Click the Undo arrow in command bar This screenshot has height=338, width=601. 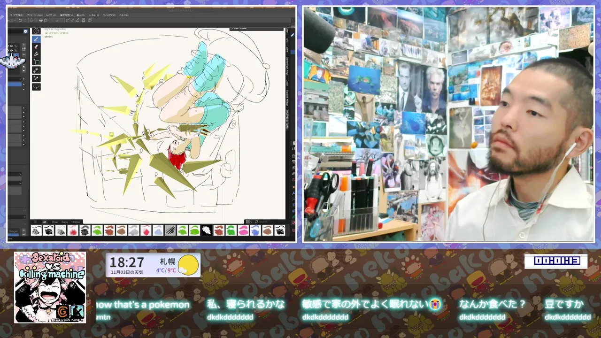click(x=20, y=20)
